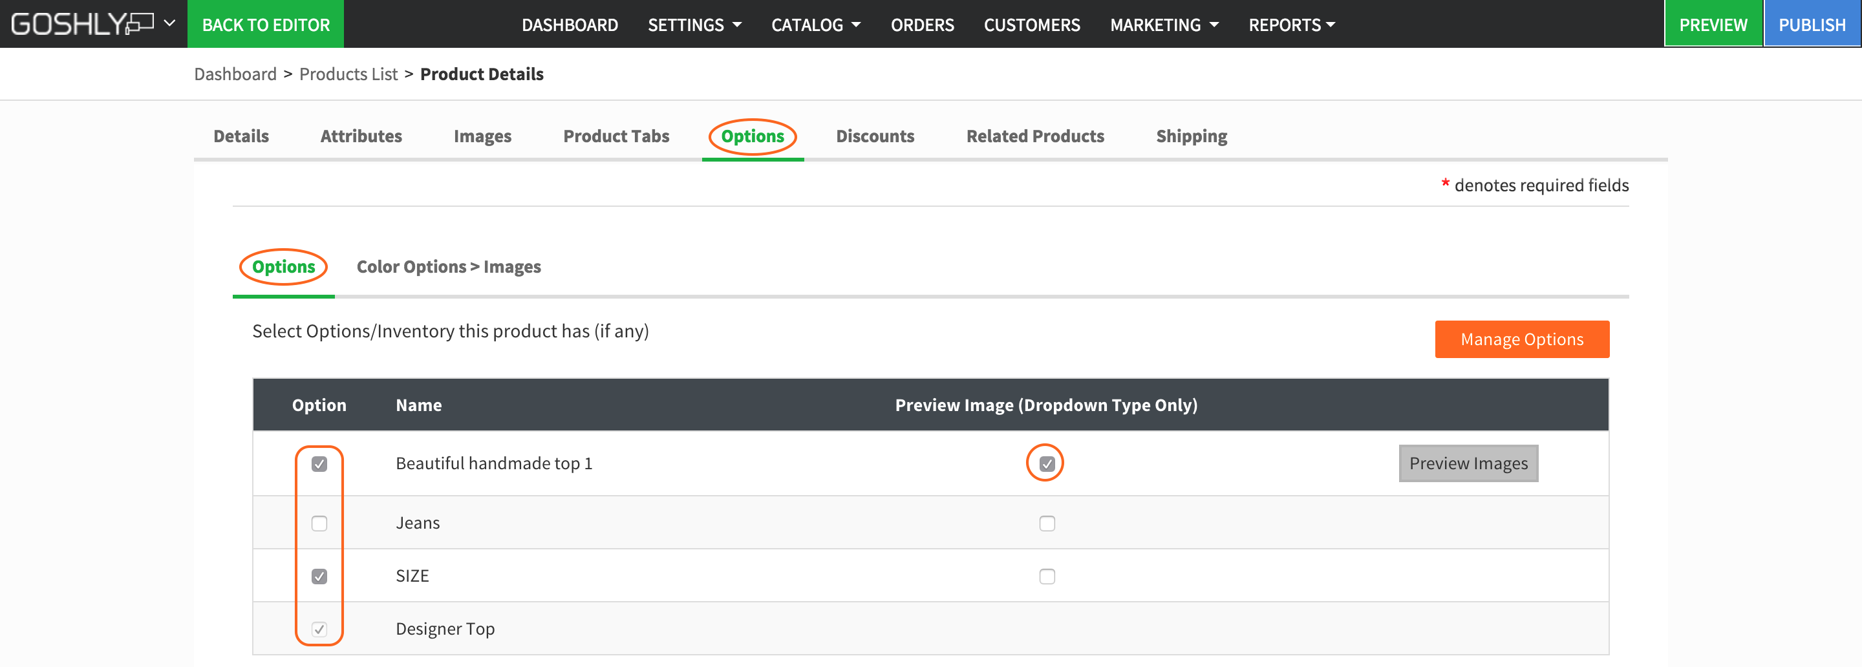Image resolution: width=1862 pixels, height=667 pixels.
Task: Open the Marketing dropdown menu
Action: tap(1164, 25)
